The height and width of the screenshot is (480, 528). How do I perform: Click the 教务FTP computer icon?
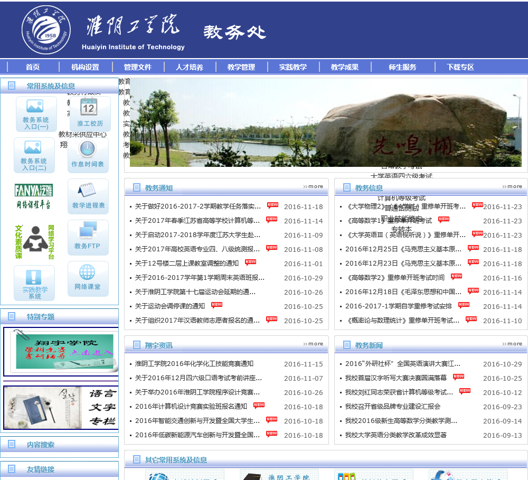pos(88,237)
